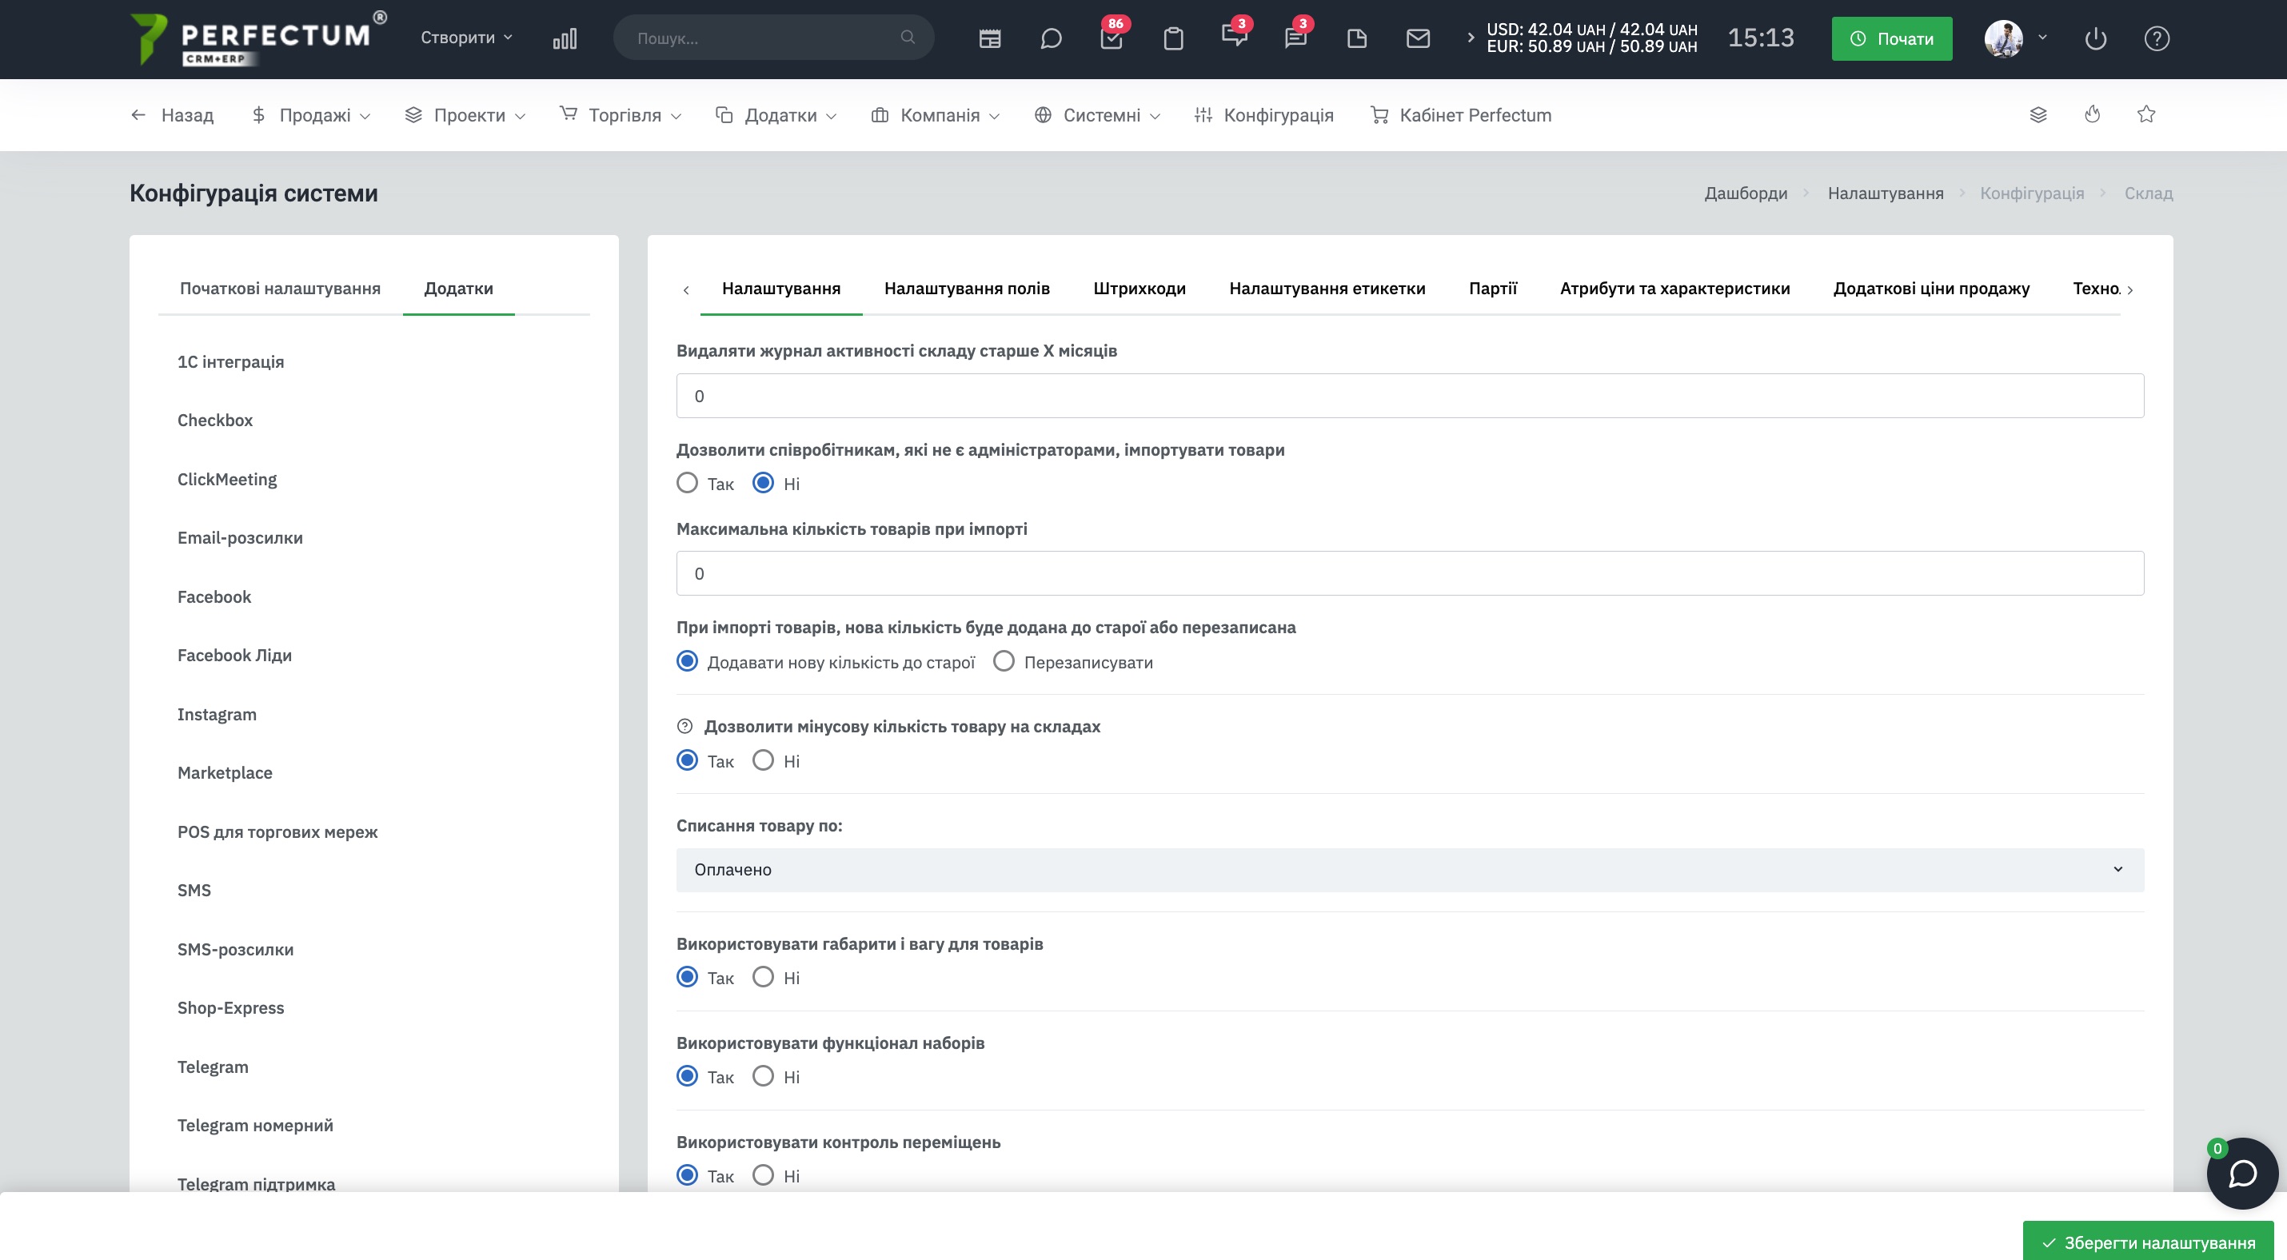Image resolution: width=2287 pixels, height=1260 pixels.
Task: Open the help question mark icon
Action: coord(2157,38)
